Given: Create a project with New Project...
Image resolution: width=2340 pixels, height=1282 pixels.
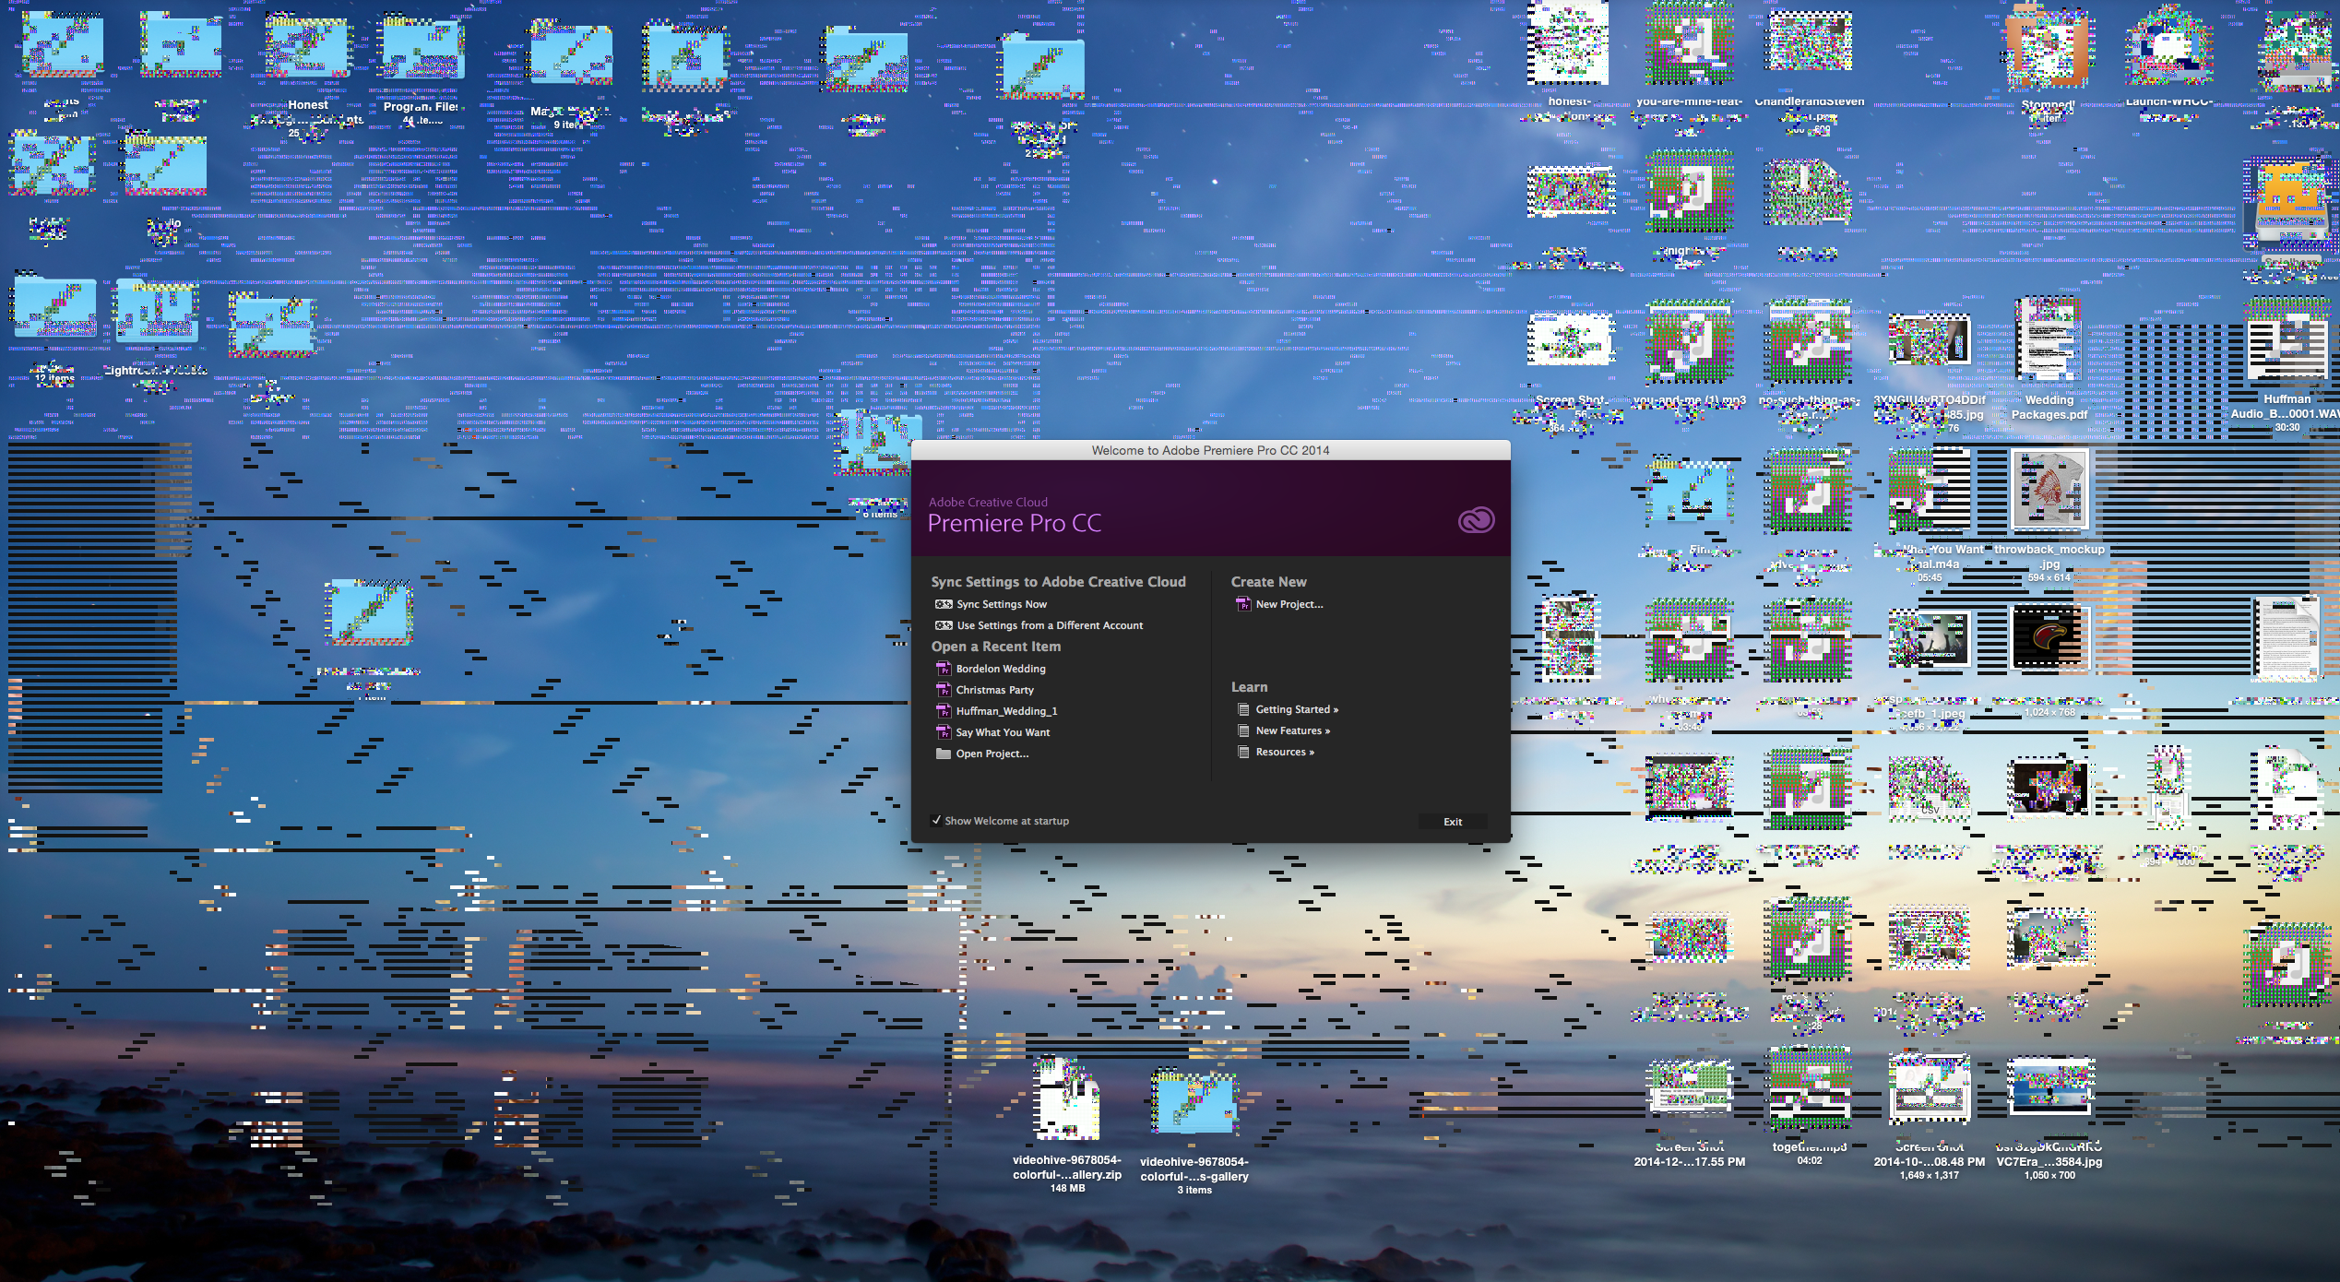Looking at the screenshot, I should click(x=1279, y=605).
